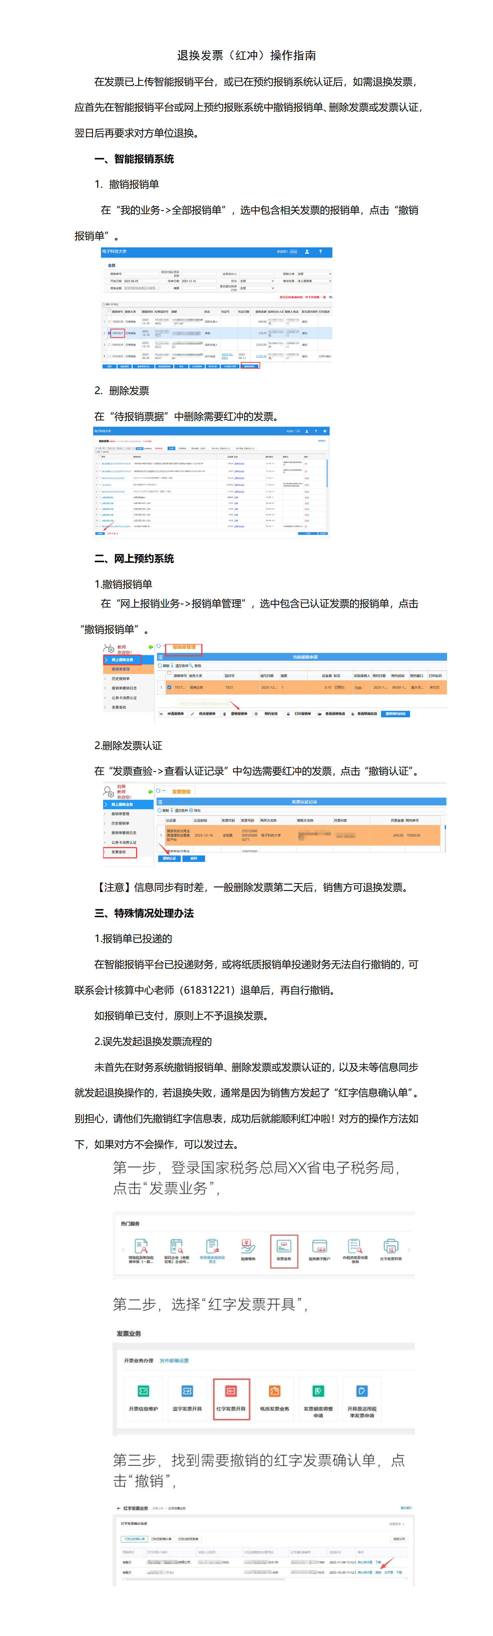Toggle the select-all checkbox in 当前报销申请 header

[x=169, y=673]
